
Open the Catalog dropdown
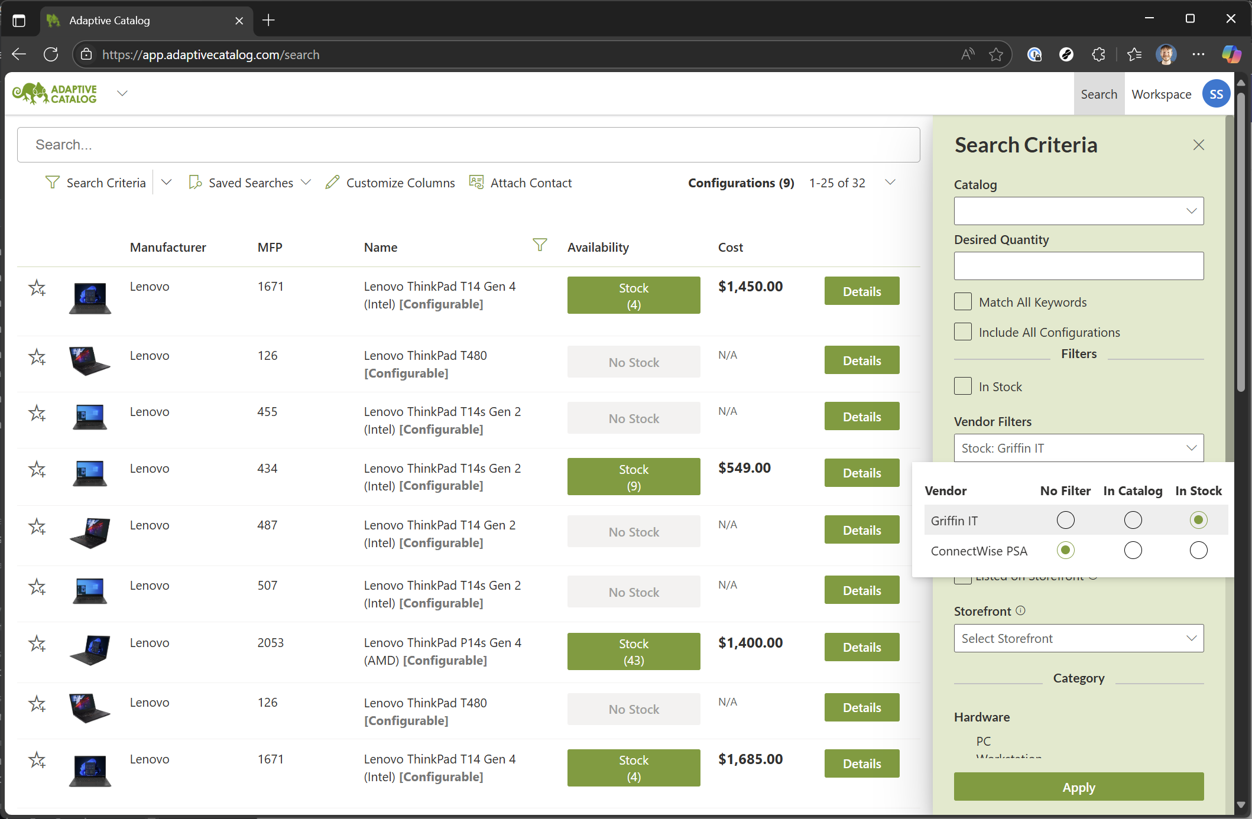pos(1078,211)
